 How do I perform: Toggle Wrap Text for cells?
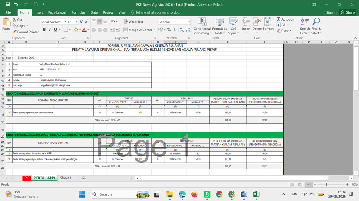[x=134, y=22]
